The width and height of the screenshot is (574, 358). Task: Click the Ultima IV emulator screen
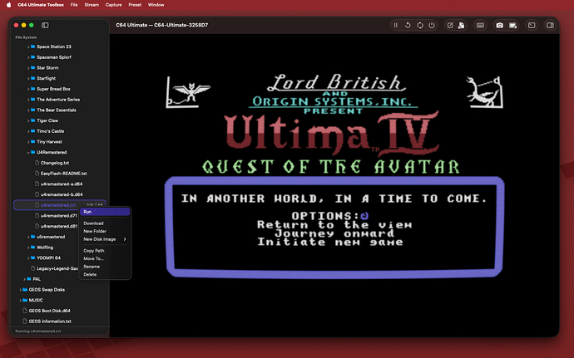pyautogui.click(x=334, y=186)
